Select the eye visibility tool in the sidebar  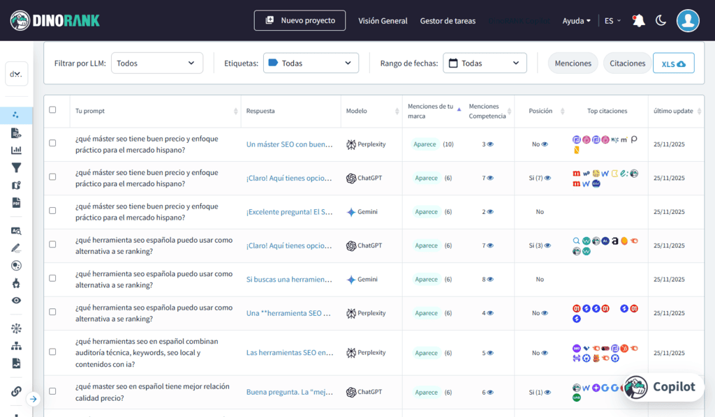16,301
